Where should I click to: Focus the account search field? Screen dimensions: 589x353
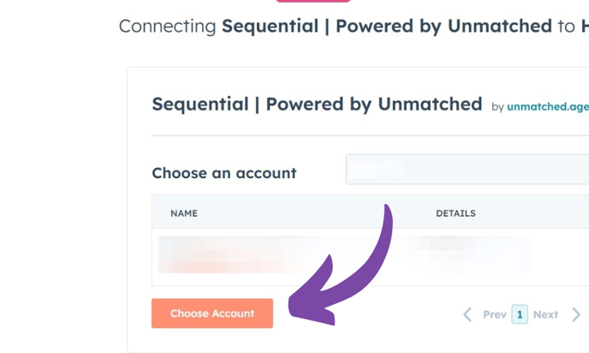(x=467, y=170)
